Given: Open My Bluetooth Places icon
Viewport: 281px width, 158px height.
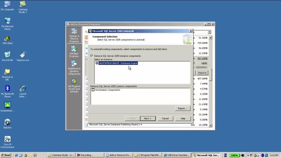Looking at the screenshot, I should pyautogui.click(x=7, y=91).
